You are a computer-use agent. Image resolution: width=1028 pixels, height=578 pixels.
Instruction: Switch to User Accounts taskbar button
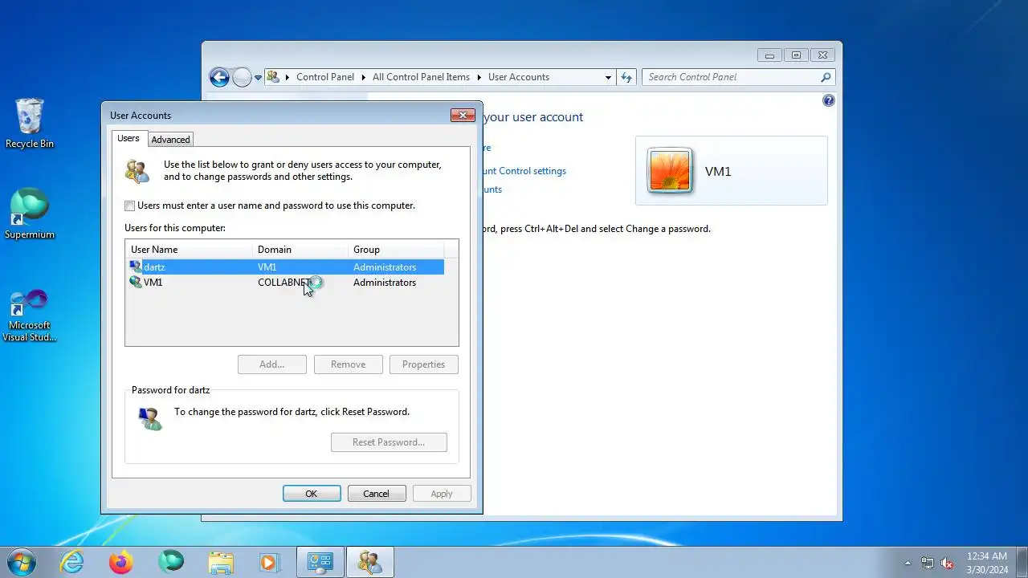pos(370,562)
